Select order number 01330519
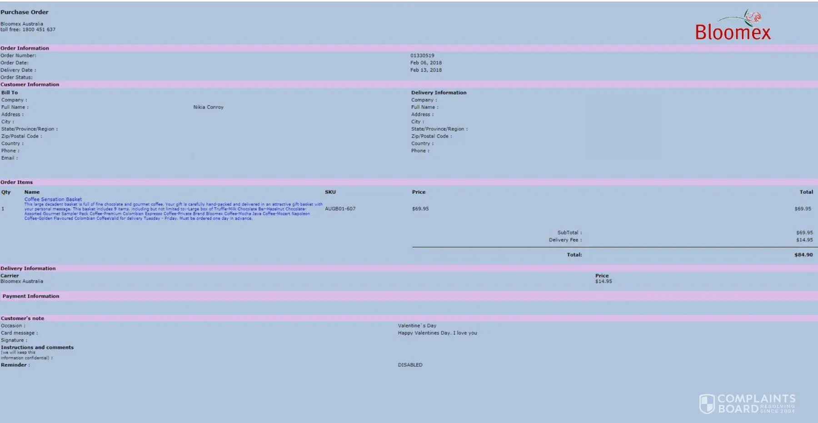The image size is (818, 423). (x=422, y=55)
